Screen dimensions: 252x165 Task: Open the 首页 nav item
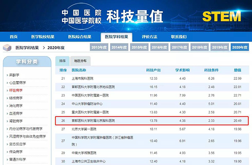[14, 37]
